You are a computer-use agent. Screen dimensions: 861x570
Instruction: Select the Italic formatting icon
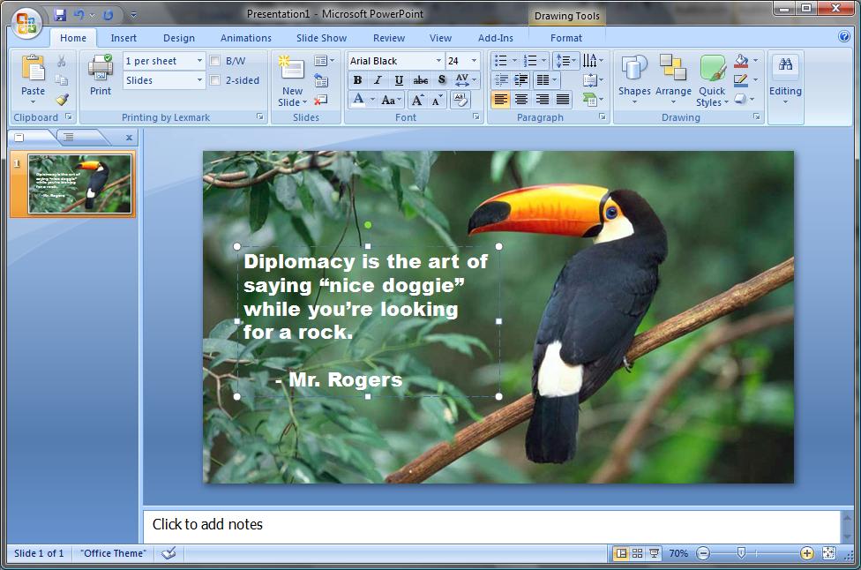[x=377, y=80]
